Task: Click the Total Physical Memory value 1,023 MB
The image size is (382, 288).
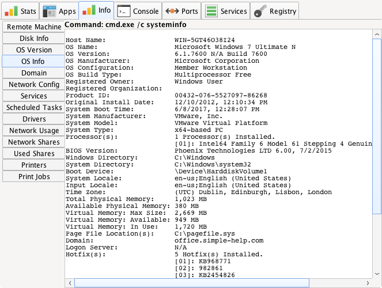Action: tap(191, 199)
